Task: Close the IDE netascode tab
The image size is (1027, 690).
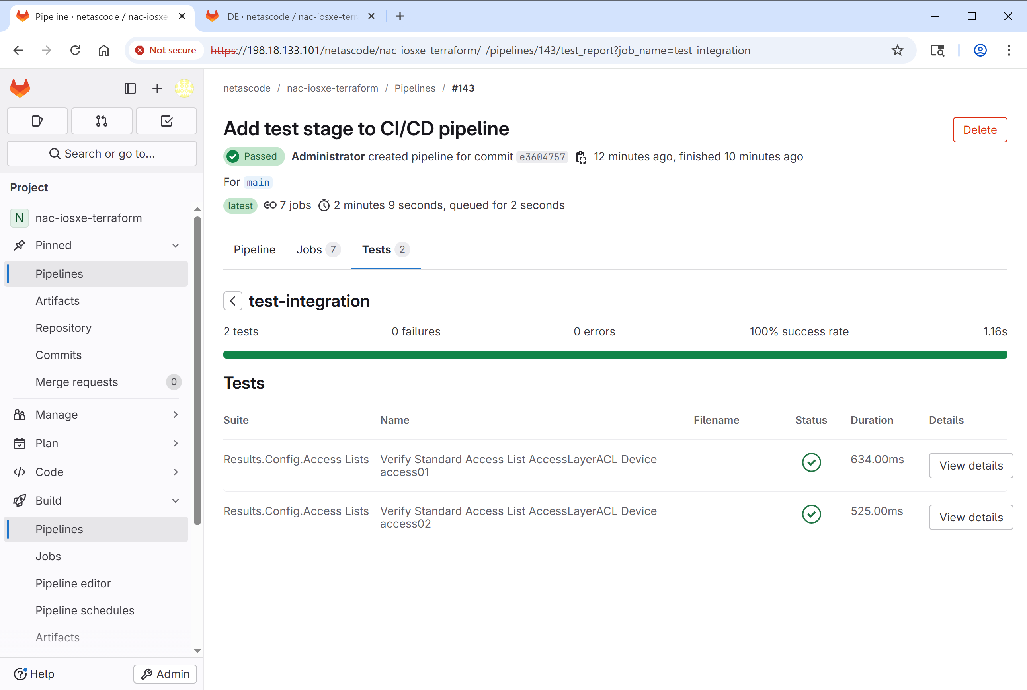Action: pos(371,16)
